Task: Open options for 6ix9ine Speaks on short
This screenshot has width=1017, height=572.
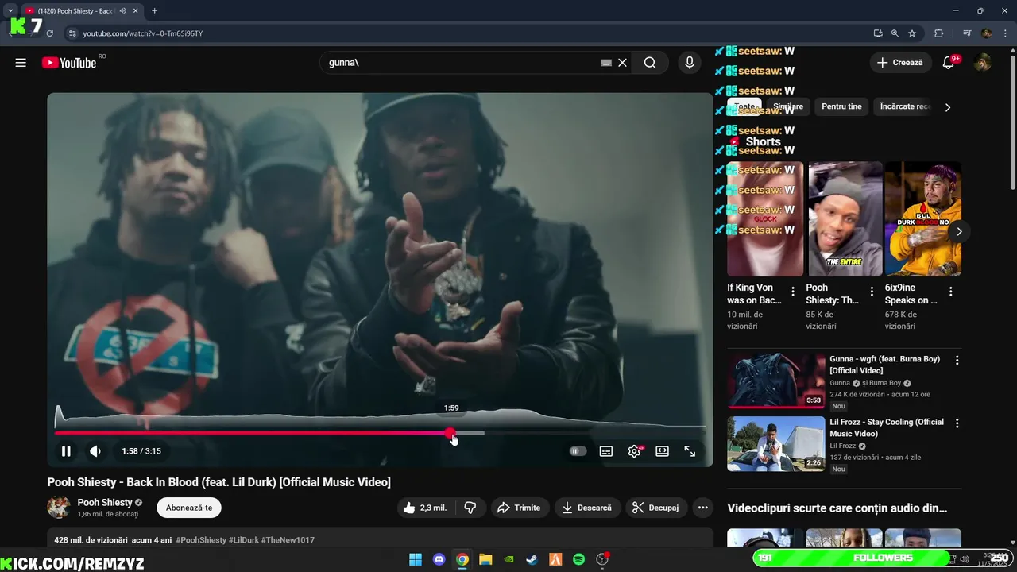Action: (951, 292)
